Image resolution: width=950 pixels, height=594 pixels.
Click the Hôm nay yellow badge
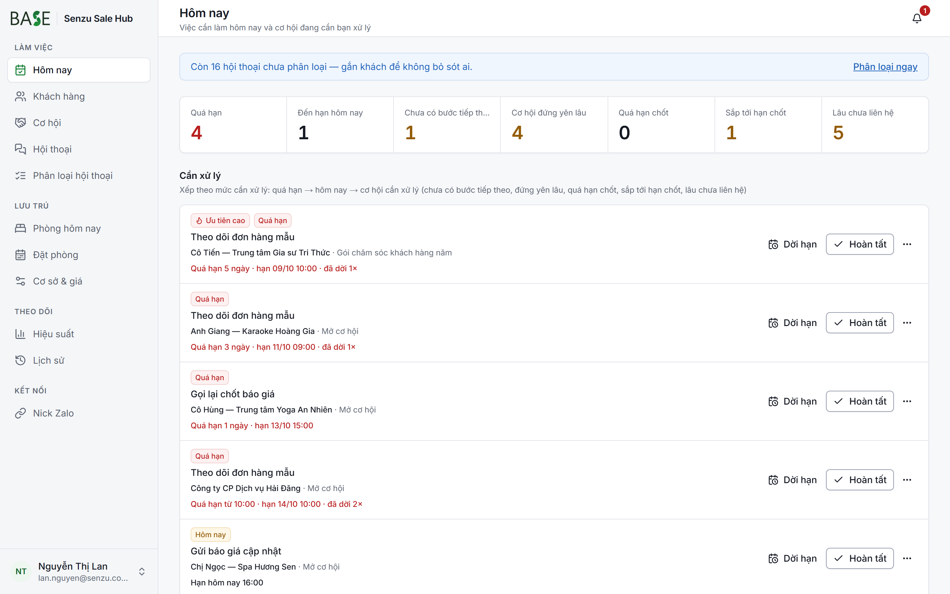click(210, 535)
